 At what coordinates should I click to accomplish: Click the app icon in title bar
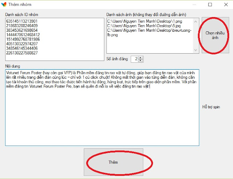click(4, 4)
